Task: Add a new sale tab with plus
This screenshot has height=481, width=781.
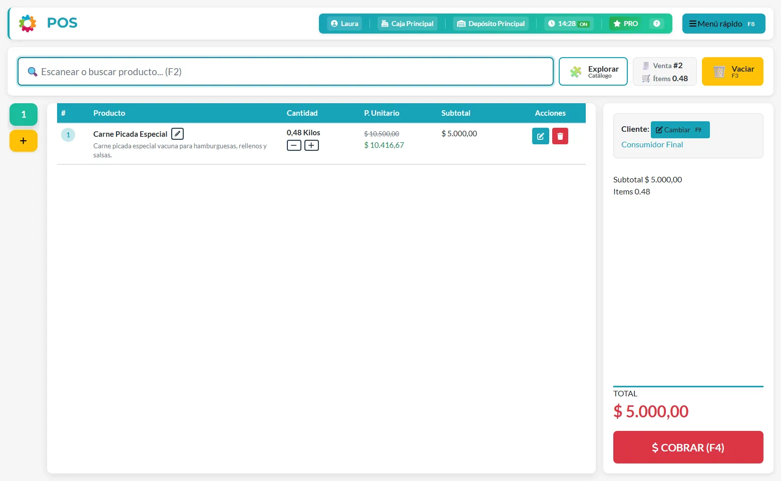Action: pos(24,141)
